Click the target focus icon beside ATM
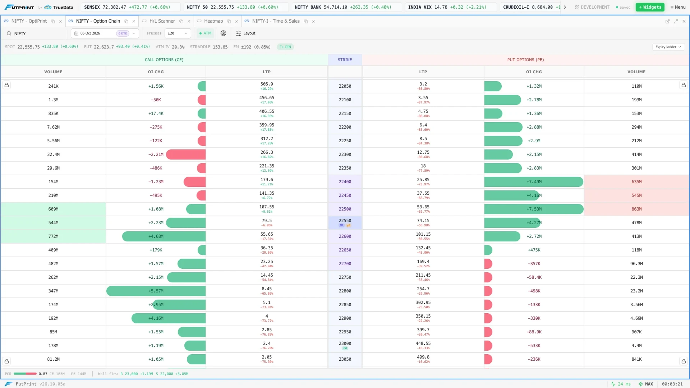This screenshot has width=690, height=388. click(223, 33)
